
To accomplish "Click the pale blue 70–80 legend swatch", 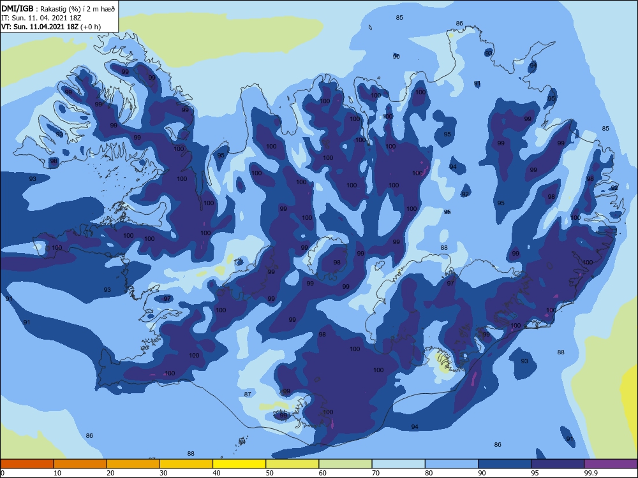I will pyautogui.click(x=398, y=464).
